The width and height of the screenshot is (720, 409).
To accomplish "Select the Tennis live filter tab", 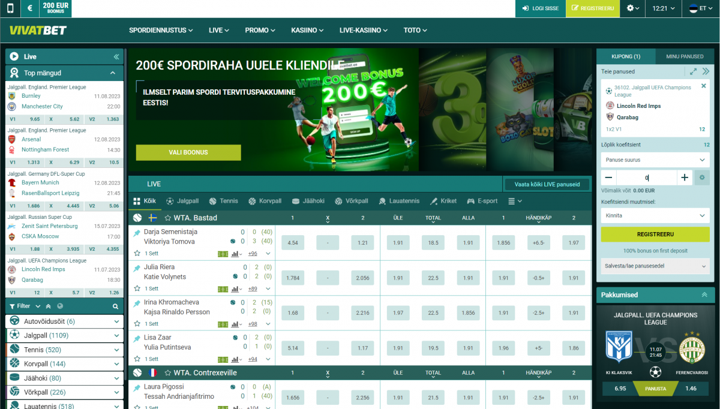I will click(223, 202).
